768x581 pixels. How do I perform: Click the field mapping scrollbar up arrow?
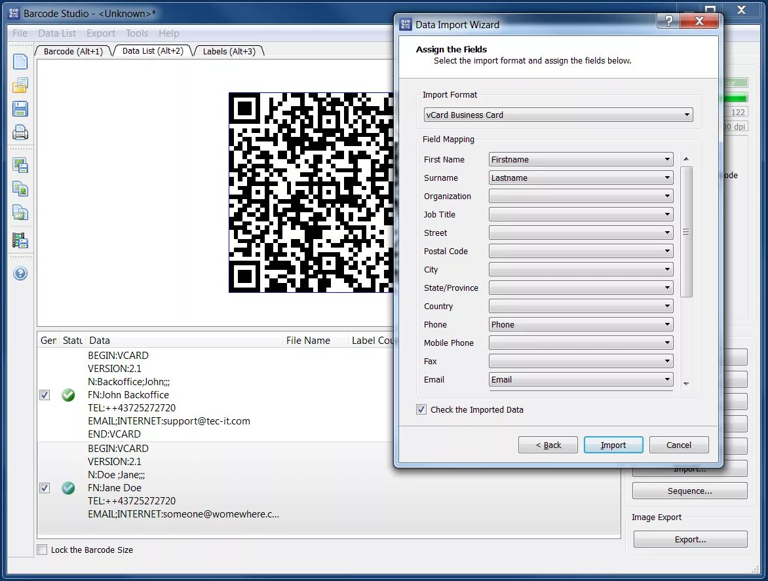pos(686,159)
